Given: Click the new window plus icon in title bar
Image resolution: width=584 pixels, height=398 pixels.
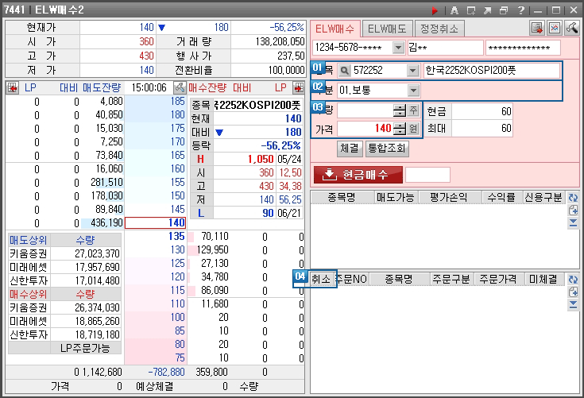Looking at the screenshot, I should click(x=470, y=10).
